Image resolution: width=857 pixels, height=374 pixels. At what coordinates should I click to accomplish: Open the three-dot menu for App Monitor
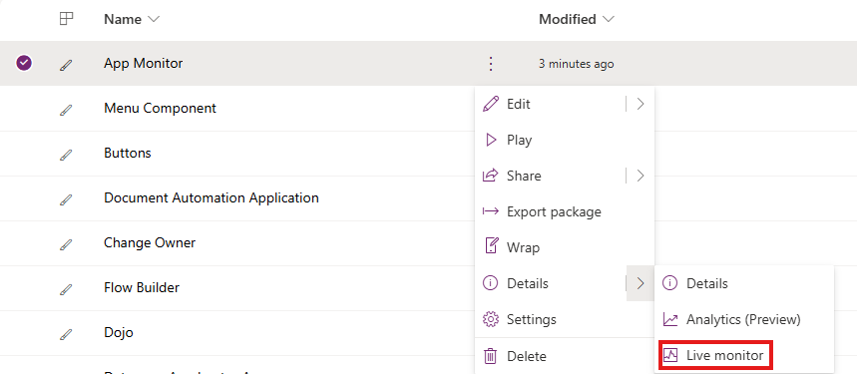[x=491, y=64]
